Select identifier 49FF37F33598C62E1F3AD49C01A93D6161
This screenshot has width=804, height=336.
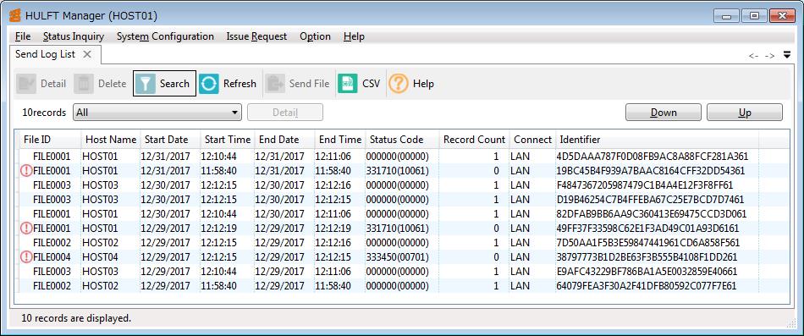tap(647, 229)
